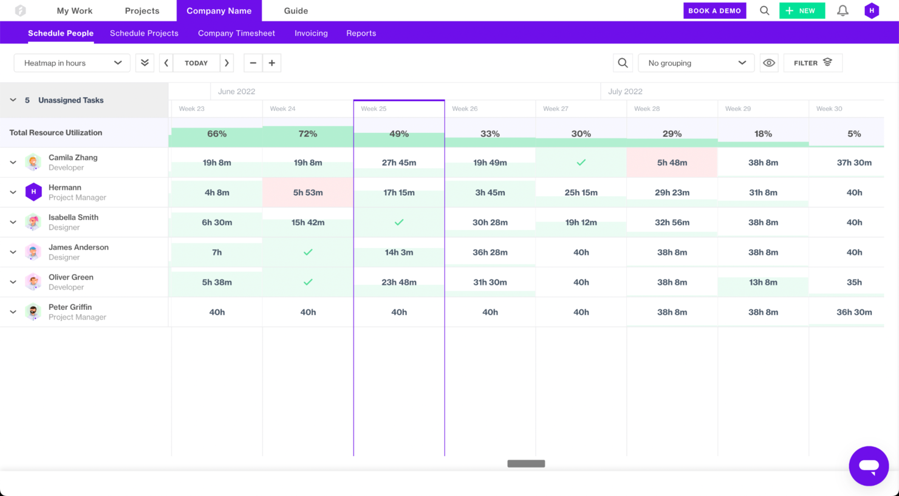The width and height of the screenshot is (899, 496).
Task: Open the Reports subtab
Action: point(361,33)
